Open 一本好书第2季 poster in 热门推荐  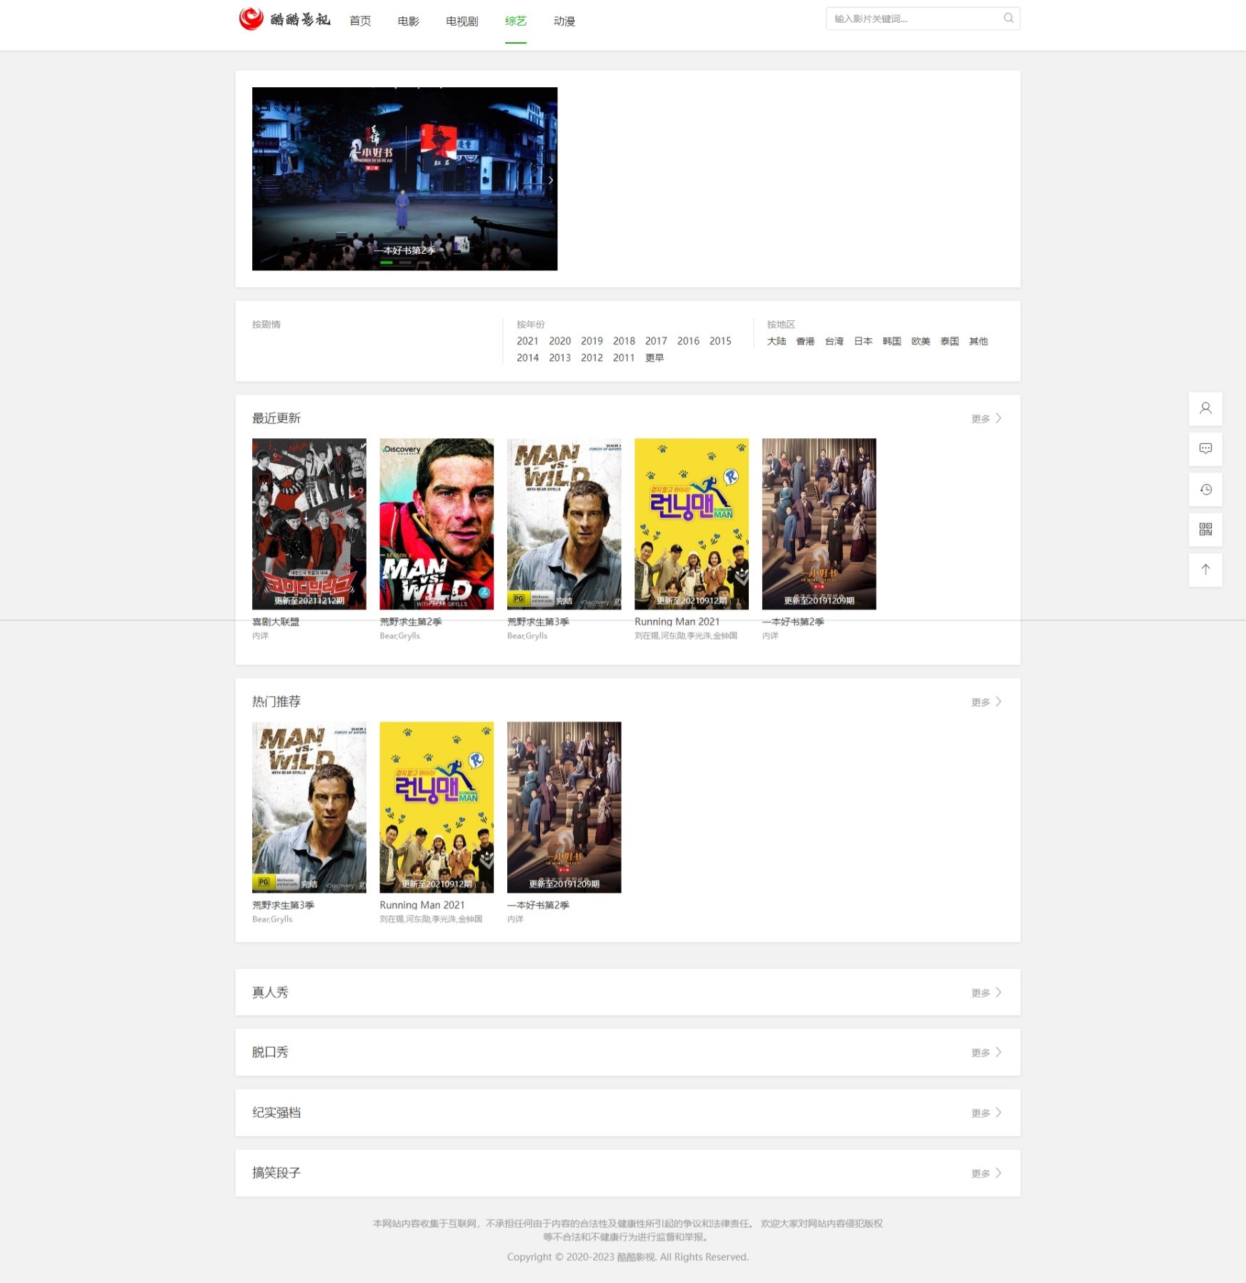(564, 807)
